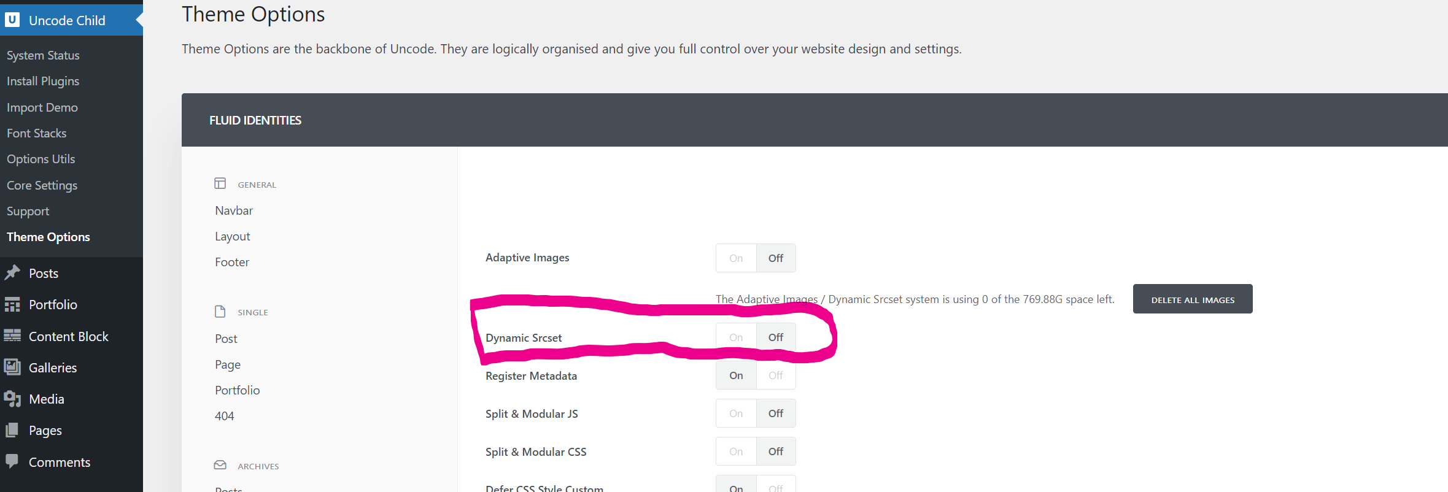This screenshot has height=492, width=1448.
Task: Turn Split & Modular JS On
Action: 736,413
